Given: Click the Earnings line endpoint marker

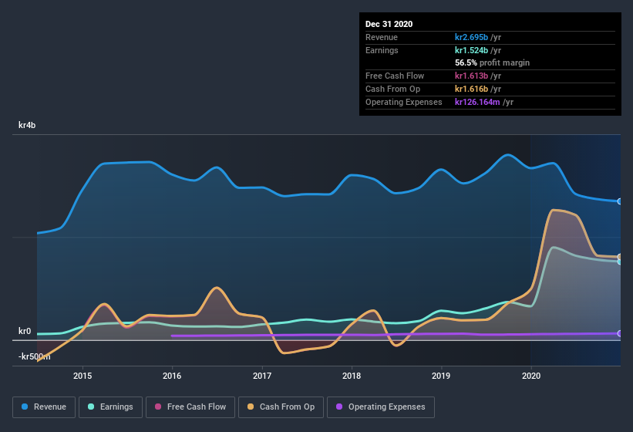Looking at the screenshot, I should coord(620,262).
